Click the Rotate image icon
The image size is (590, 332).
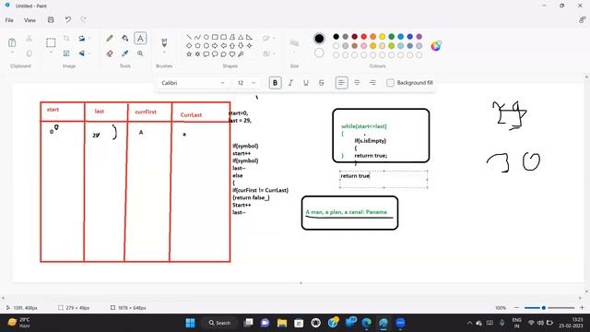point(82,39)
